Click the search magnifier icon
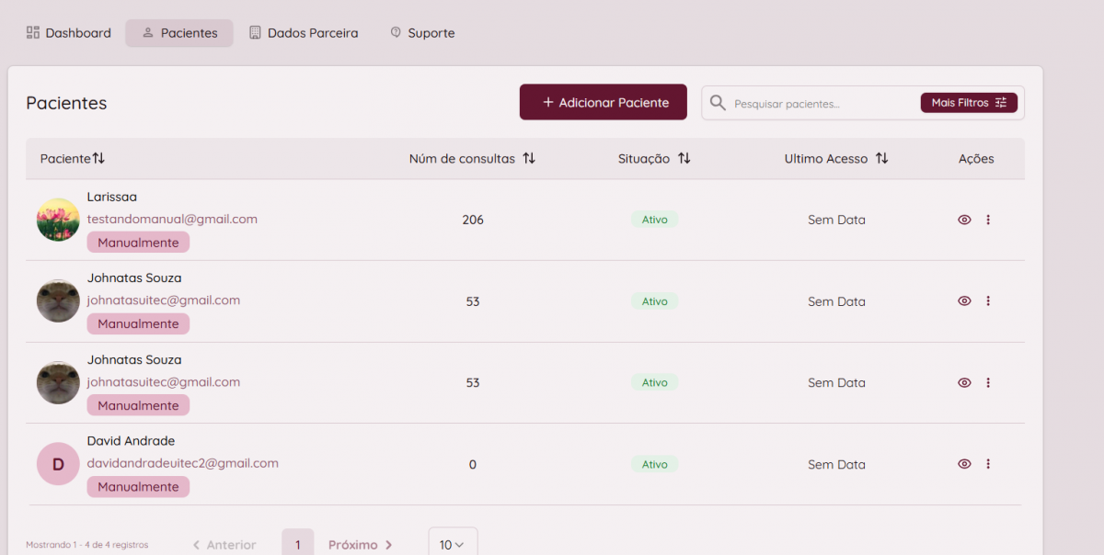The image size is (1104, 555). (x=718, y=103)
